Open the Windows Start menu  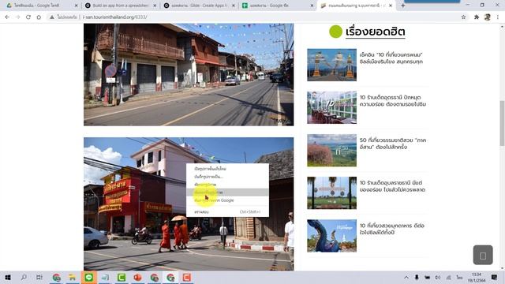(x=8, y=277)
